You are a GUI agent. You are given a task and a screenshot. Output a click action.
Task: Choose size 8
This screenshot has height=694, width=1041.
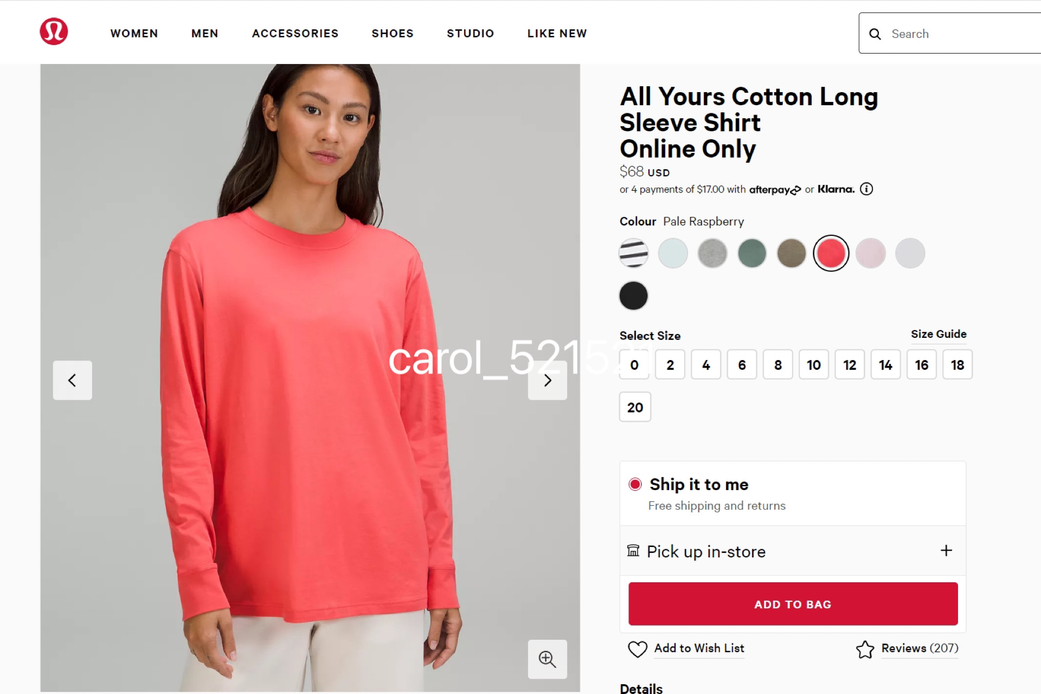(778, 365)
